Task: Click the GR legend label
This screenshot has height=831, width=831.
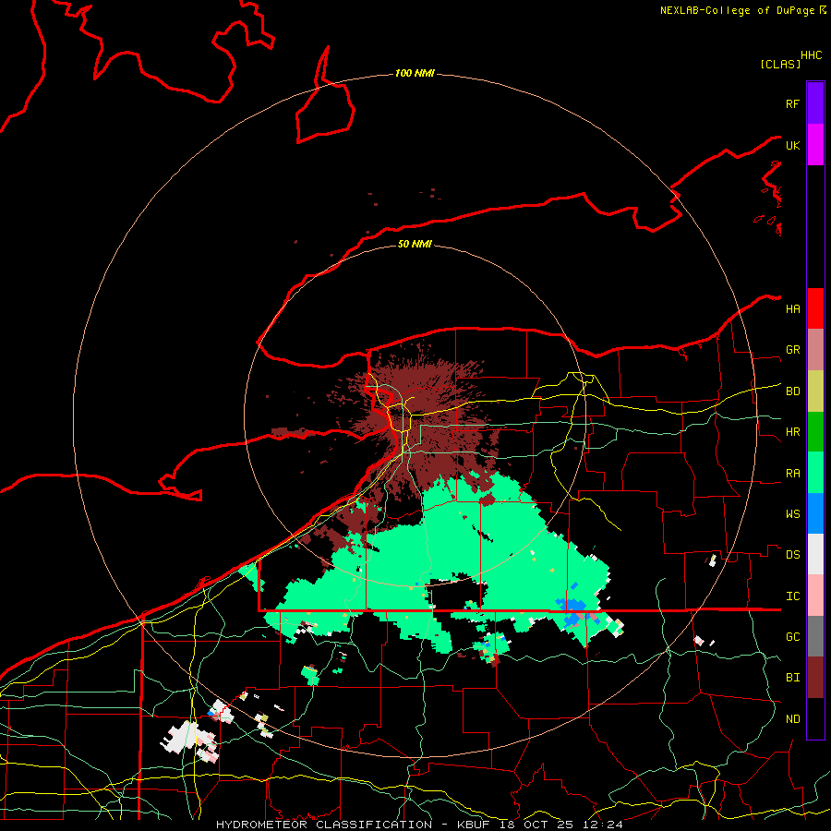Action: (x=792, y=350)
